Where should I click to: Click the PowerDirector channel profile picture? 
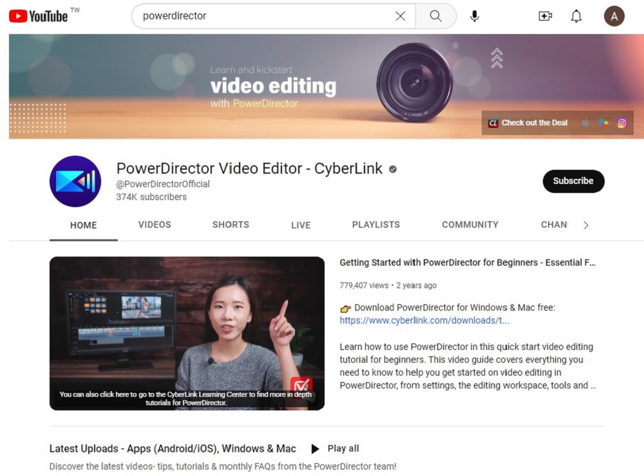75,181
